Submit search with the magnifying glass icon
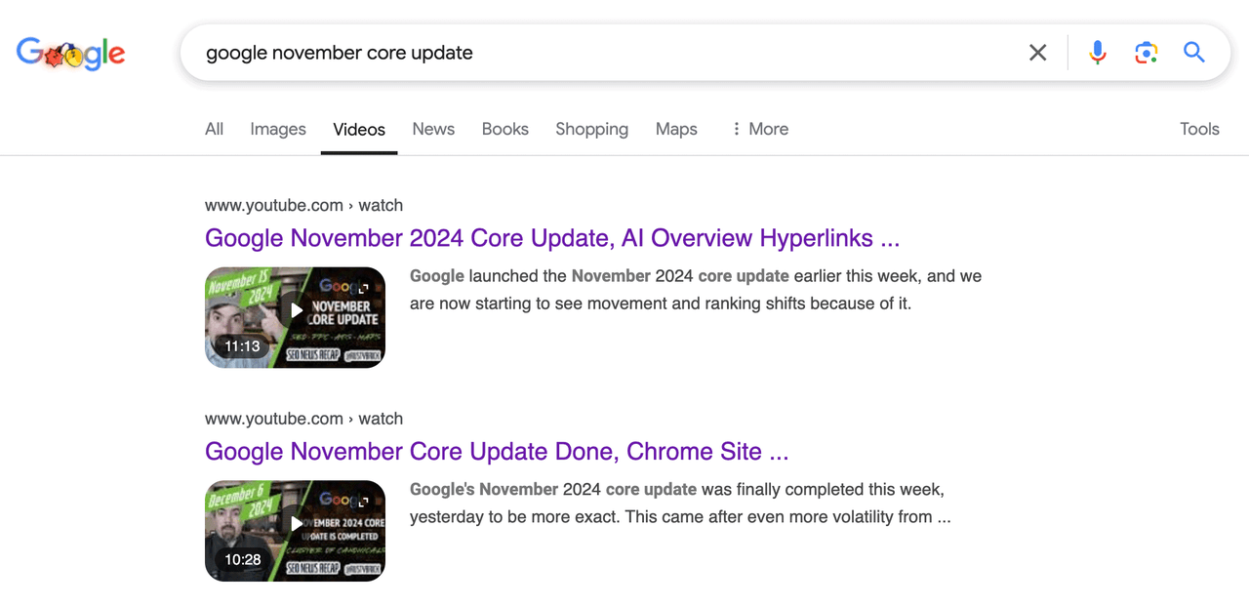The height and width of the screenshot is (606, 1249). click(x=1194, y=53)
